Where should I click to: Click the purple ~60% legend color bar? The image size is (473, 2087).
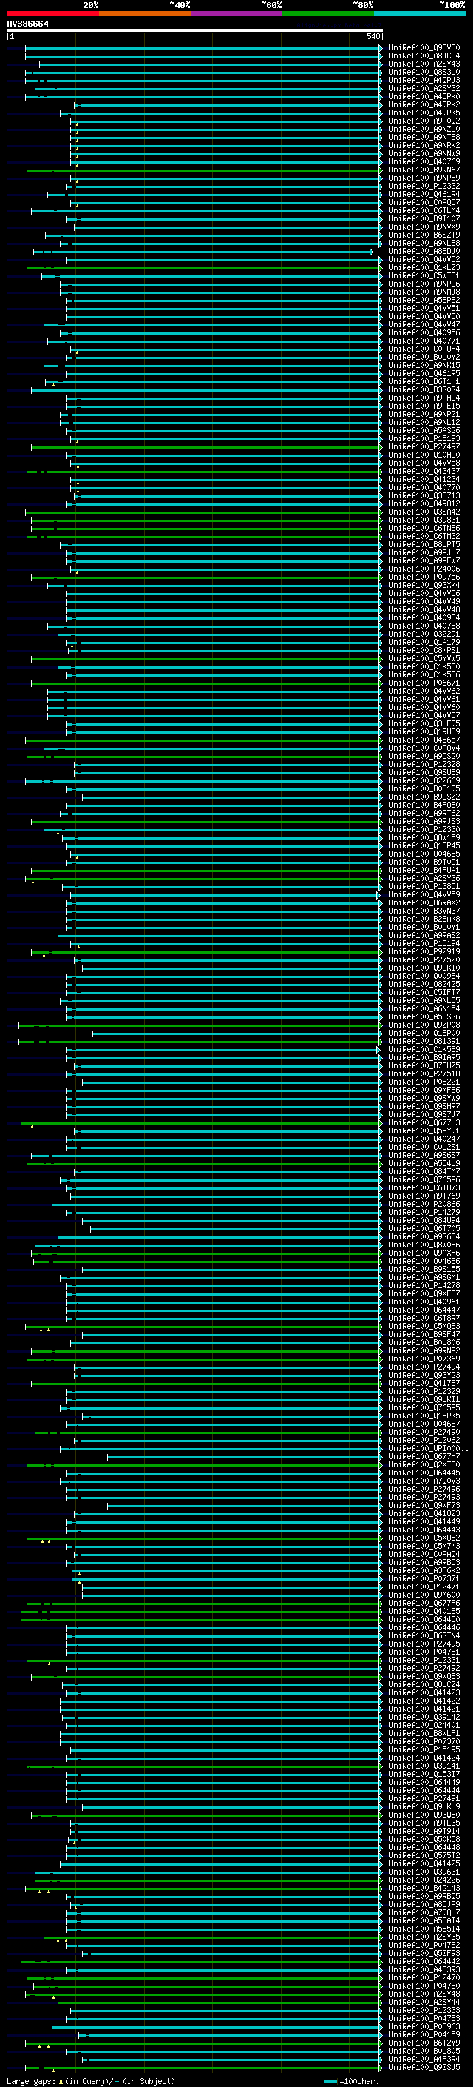point(237,13)
